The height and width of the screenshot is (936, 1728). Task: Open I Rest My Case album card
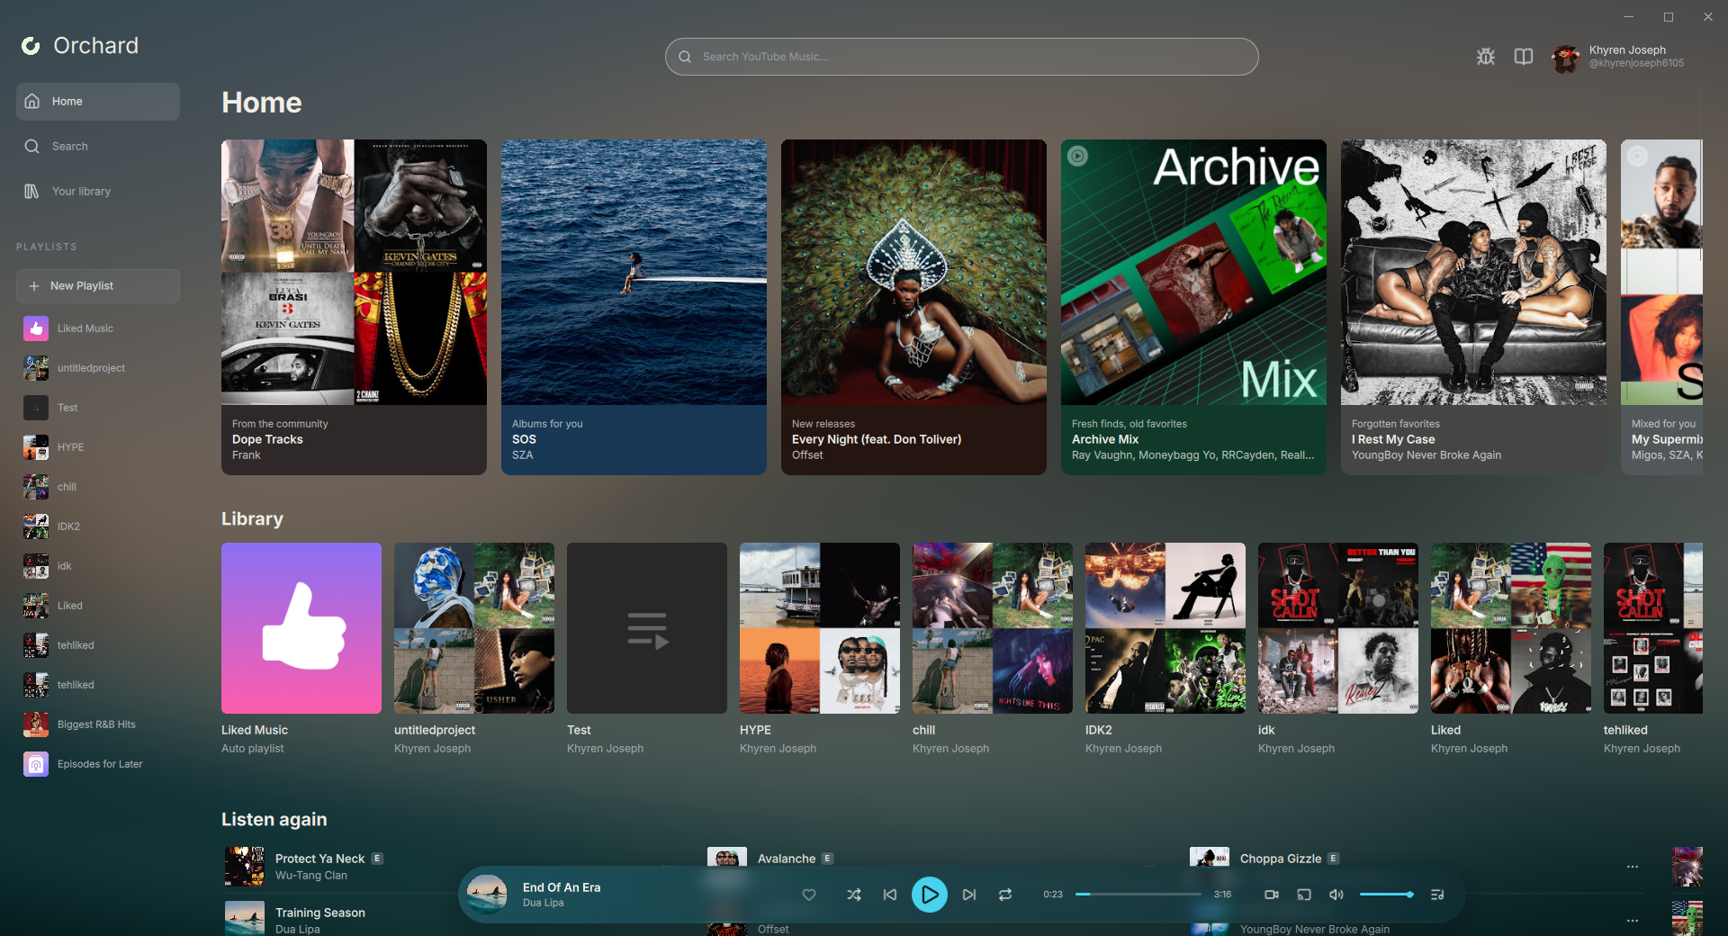click(1473, 307)
